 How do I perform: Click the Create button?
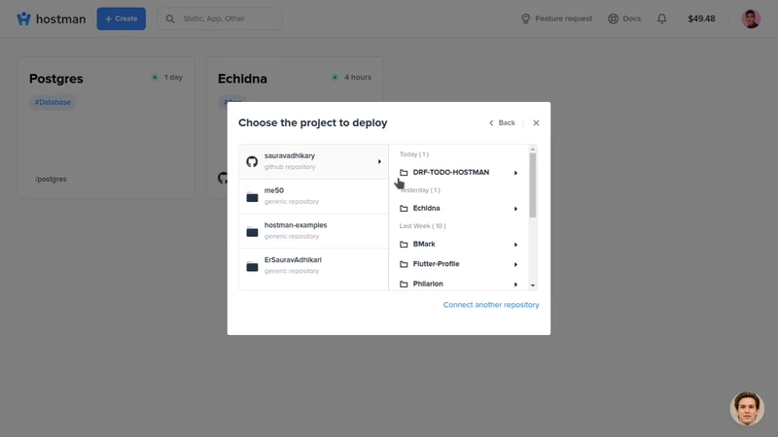tap(121, 18)
